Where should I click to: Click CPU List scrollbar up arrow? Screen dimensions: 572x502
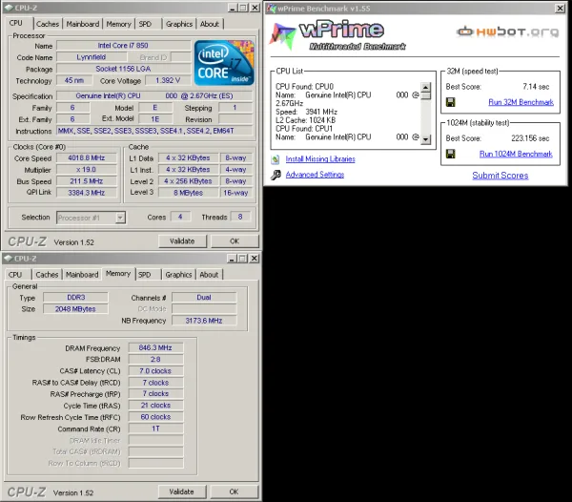[x=425, y=87]
